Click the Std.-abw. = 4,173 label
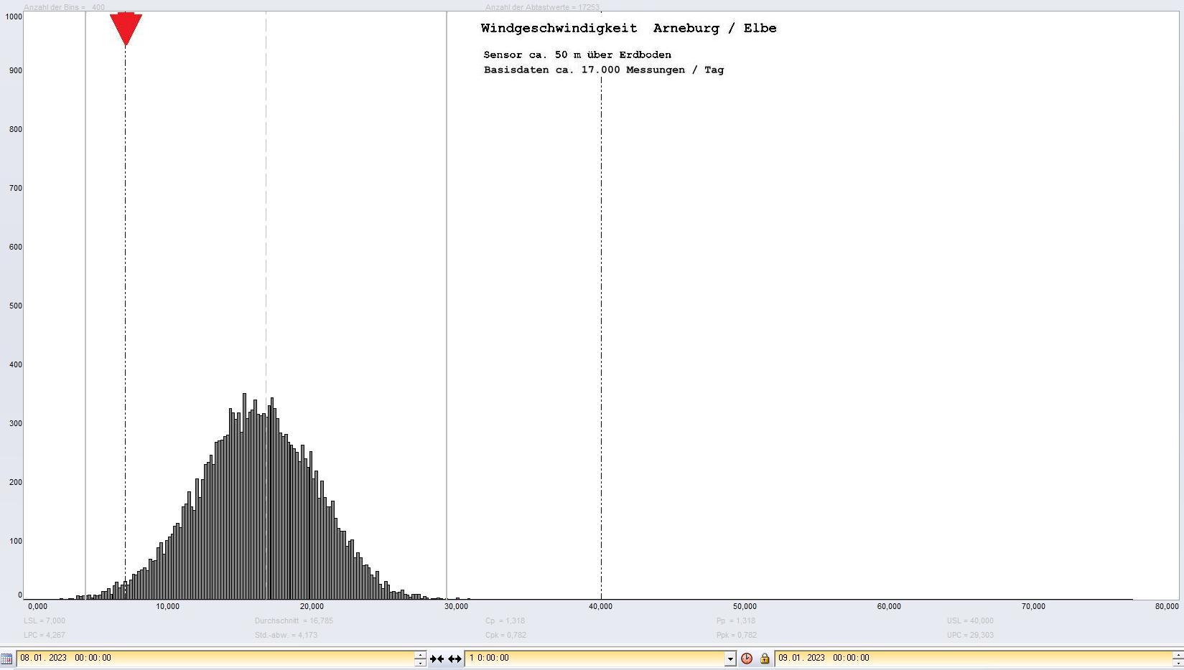This screenshot has height=670, width=1184. (286, 636)
